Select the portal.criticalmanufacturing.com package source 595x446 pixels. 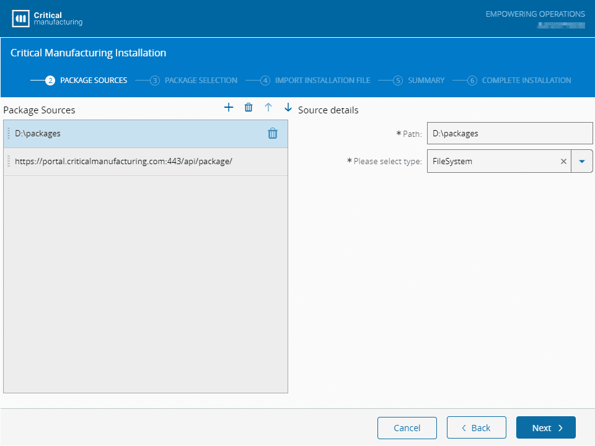pos(124,162)
